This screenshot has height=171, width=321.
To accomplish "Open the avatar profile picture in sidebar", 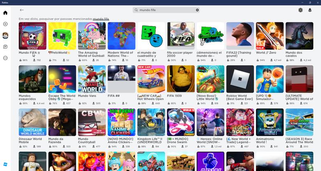I will [x=5, y=36].
